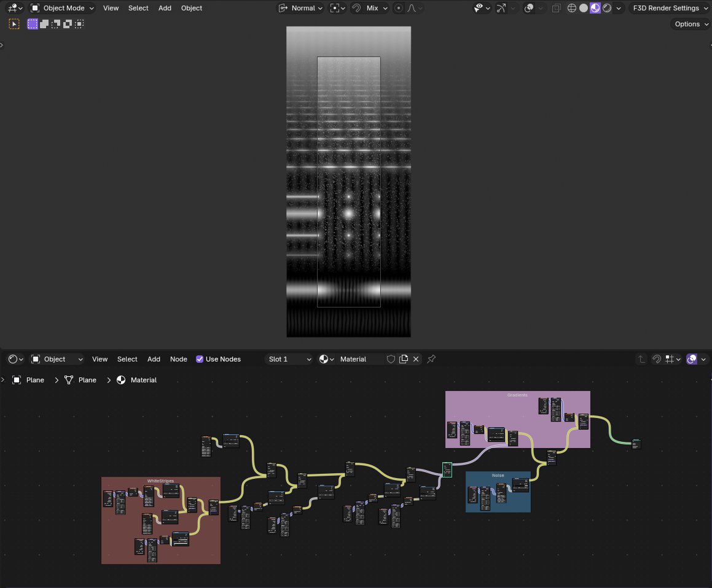This screenshot has width=712, height=588.
Task: Open proportional editing falloff curve menu
Action: point(415,8)
